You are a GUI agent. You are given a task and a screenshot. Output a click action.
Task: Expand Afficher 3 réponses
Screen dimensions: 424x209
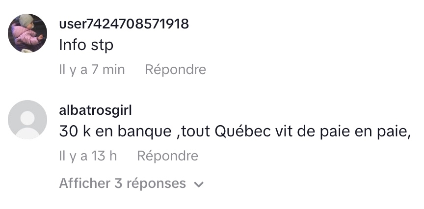coord(131,183)
